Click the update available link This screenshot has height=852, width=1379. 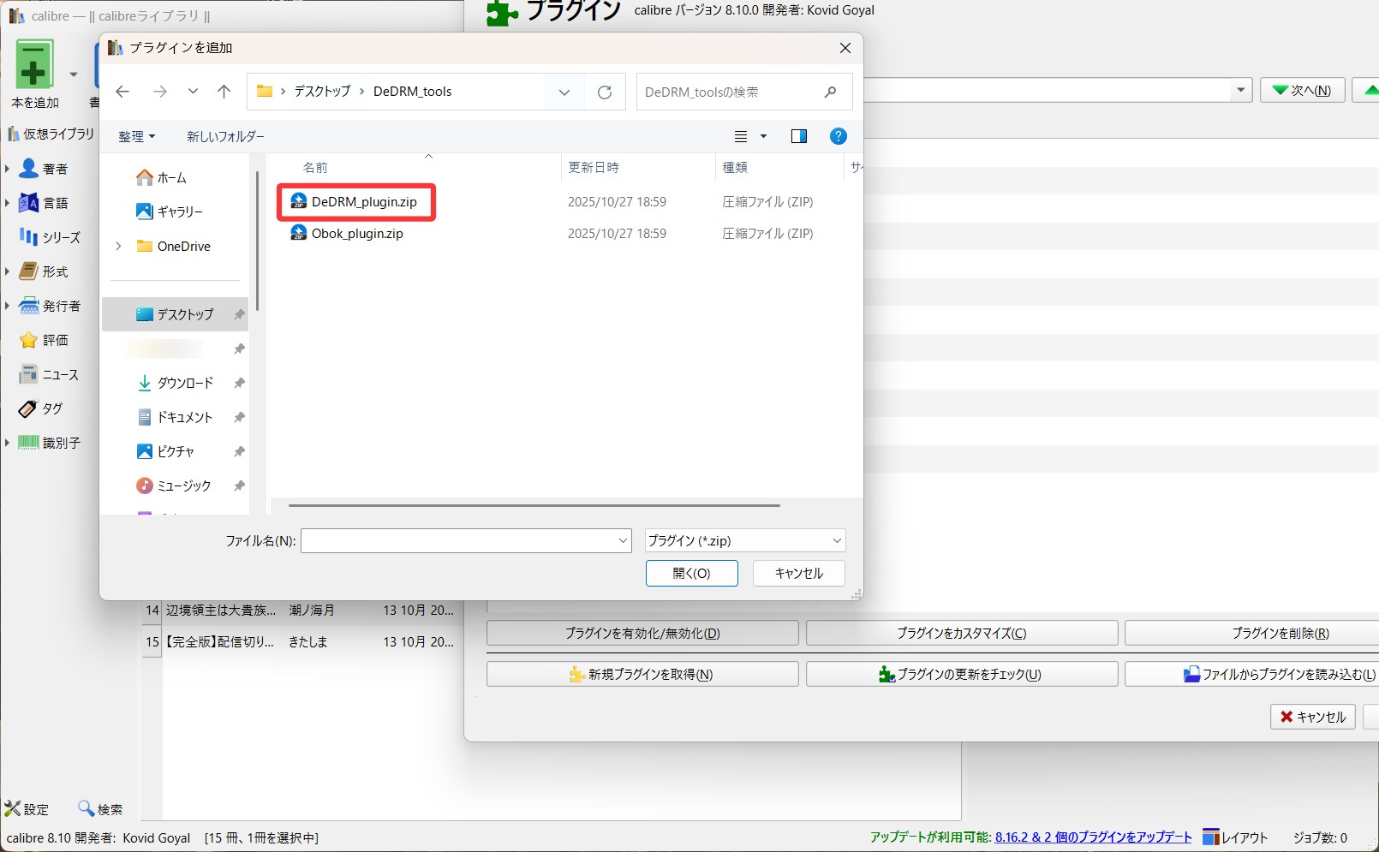[1092, 837]
